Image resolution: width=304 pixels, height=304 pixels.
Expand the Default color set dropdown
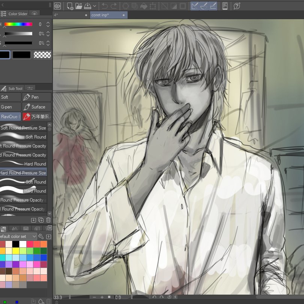[34, 236]
